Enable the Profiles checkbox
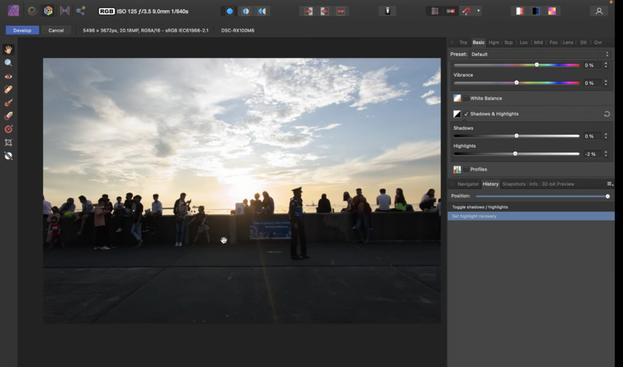Image resolution: width=623 pixels, height=367 pixels. coord(466,170)
